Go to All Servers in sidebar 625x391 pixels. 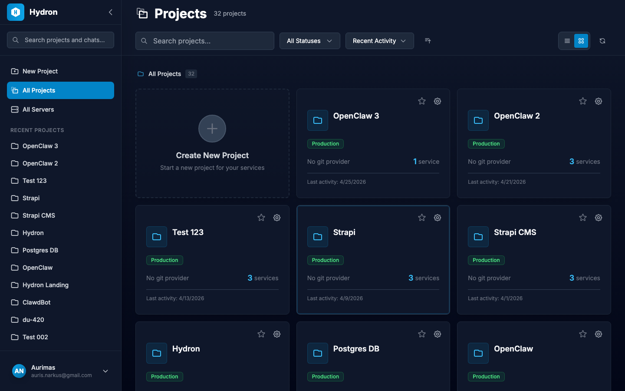pyautogui.click(x=60, y=109)
